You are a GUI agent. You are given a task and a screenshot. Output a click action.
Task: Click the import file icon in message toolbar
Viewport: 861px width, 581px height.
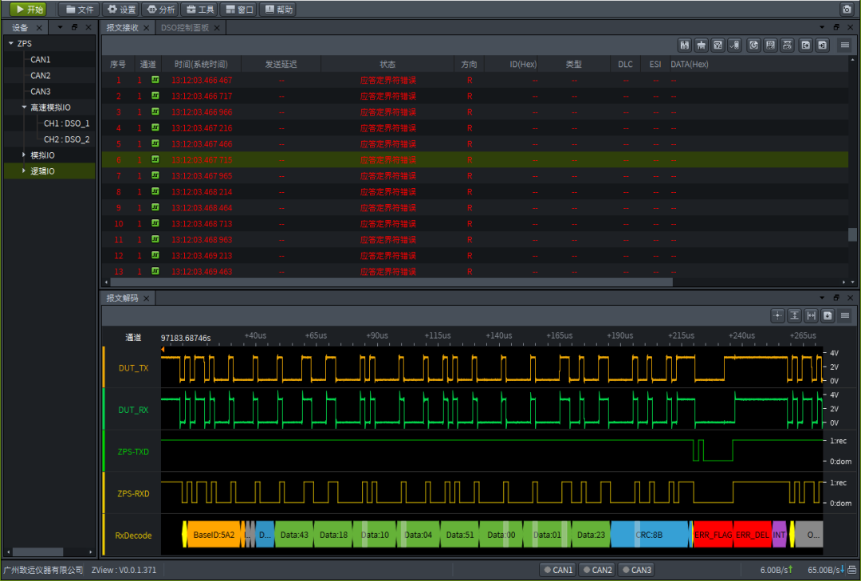coord(823,45)
